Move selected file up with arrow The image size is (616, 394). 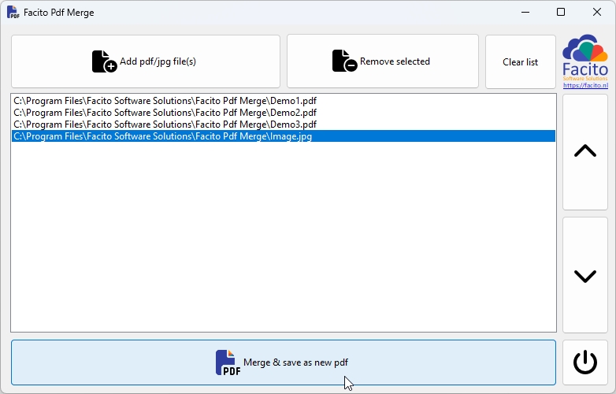585,151
